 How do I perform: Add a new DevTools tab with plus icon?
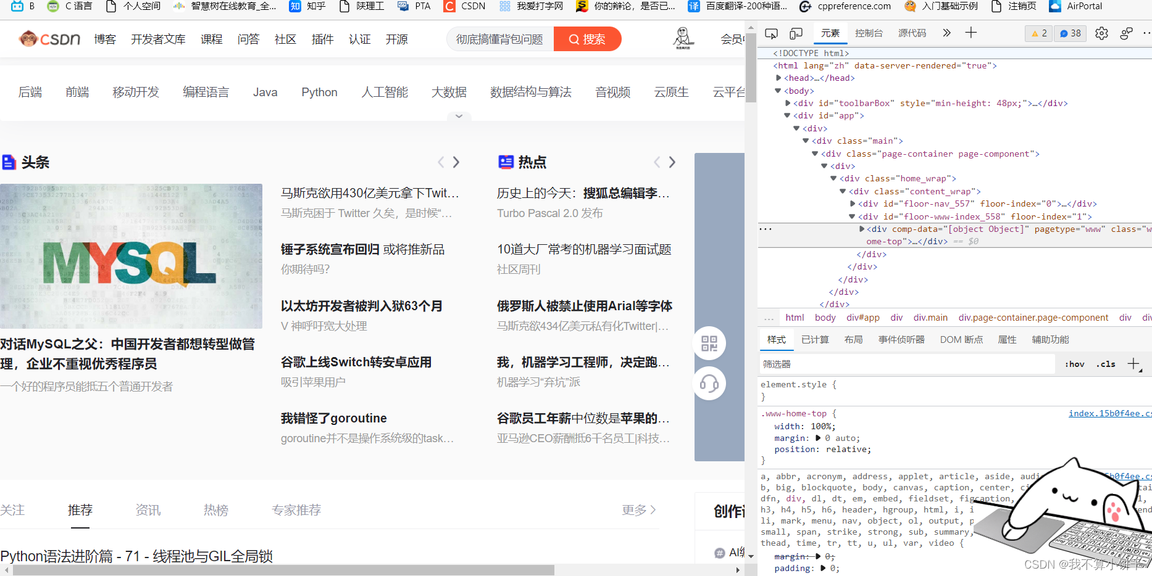[x=971, y=33]
